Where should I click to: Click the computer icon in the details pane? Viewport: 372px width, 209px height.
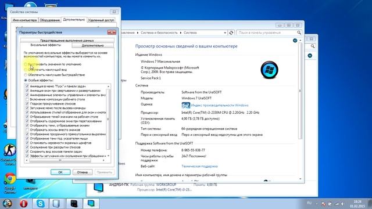[x=98, y=188]
